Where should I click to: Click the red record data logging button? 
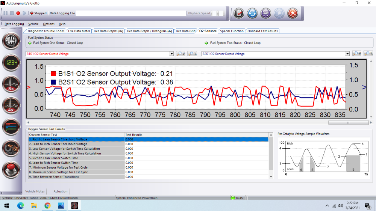pos(18,13)
